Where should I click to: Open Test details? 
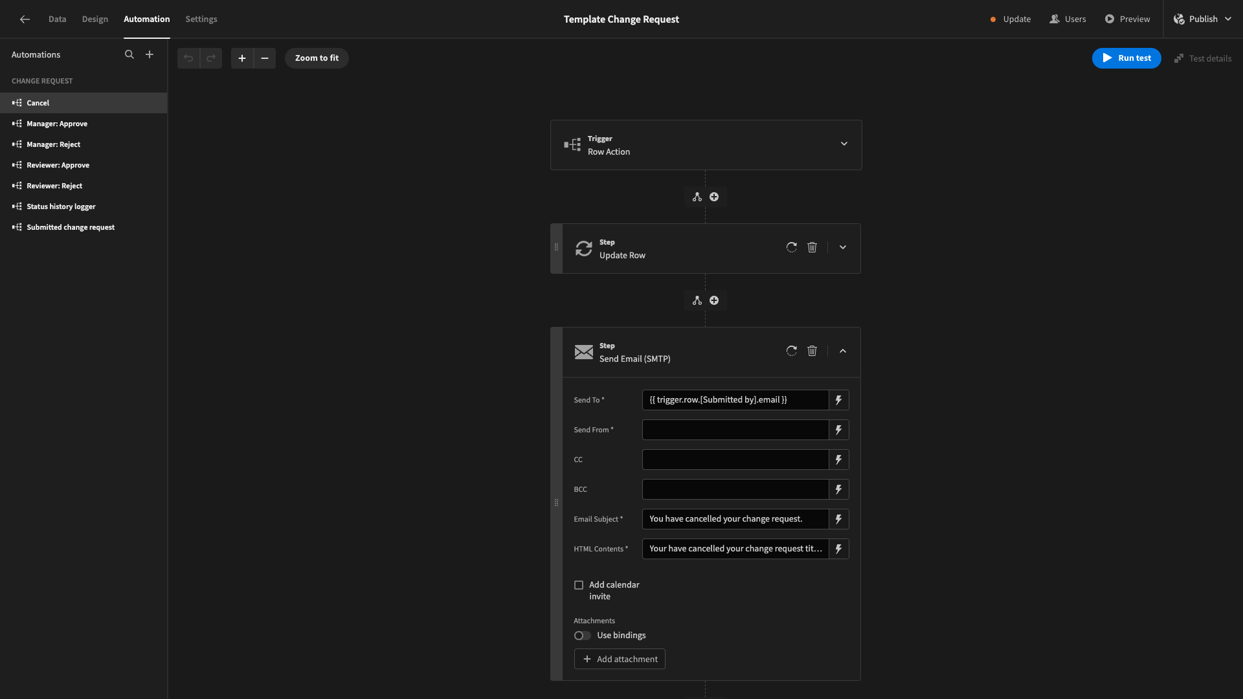point(1203,58)
